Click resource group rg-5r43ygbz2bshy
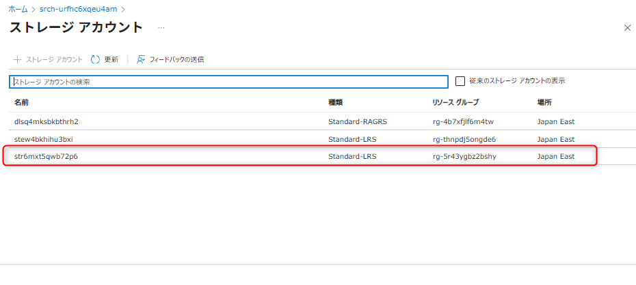 click(x=464, y=156)
